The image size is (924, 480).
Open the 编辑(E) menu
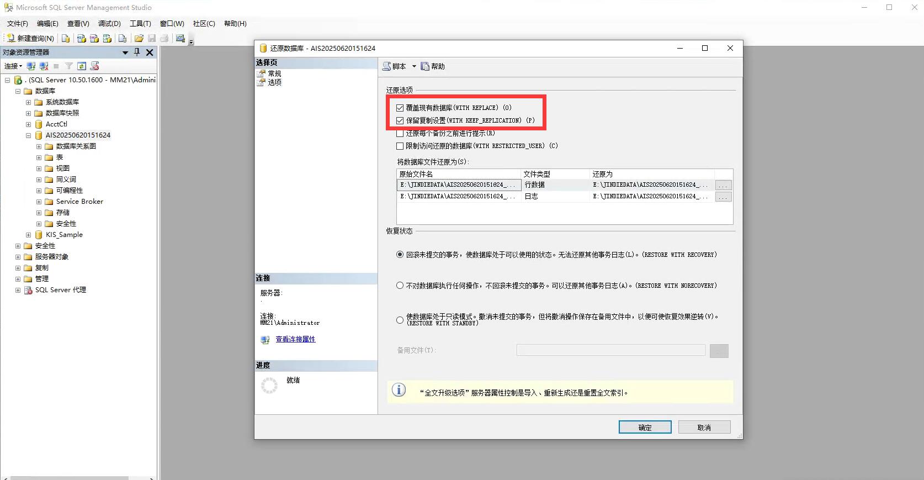tap(47, 23)
